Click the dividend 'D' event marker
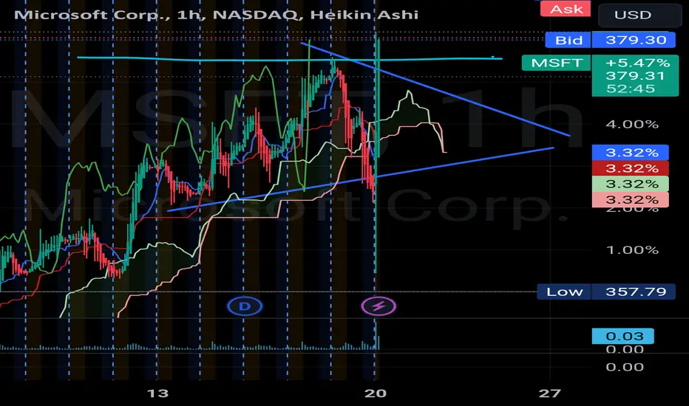Viewport: 689px width, 406px height. [245, 306]
